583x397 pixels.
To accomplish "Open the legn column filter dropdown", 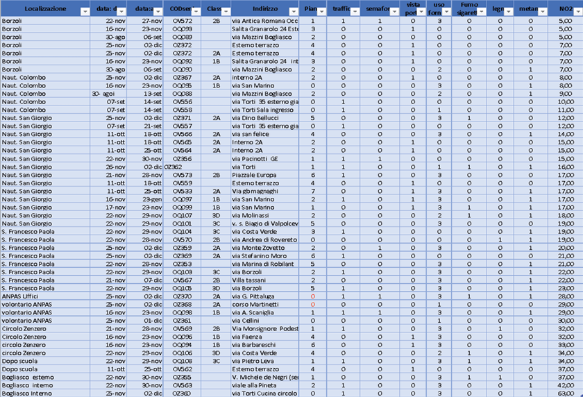I will click(x=509, y=12).
